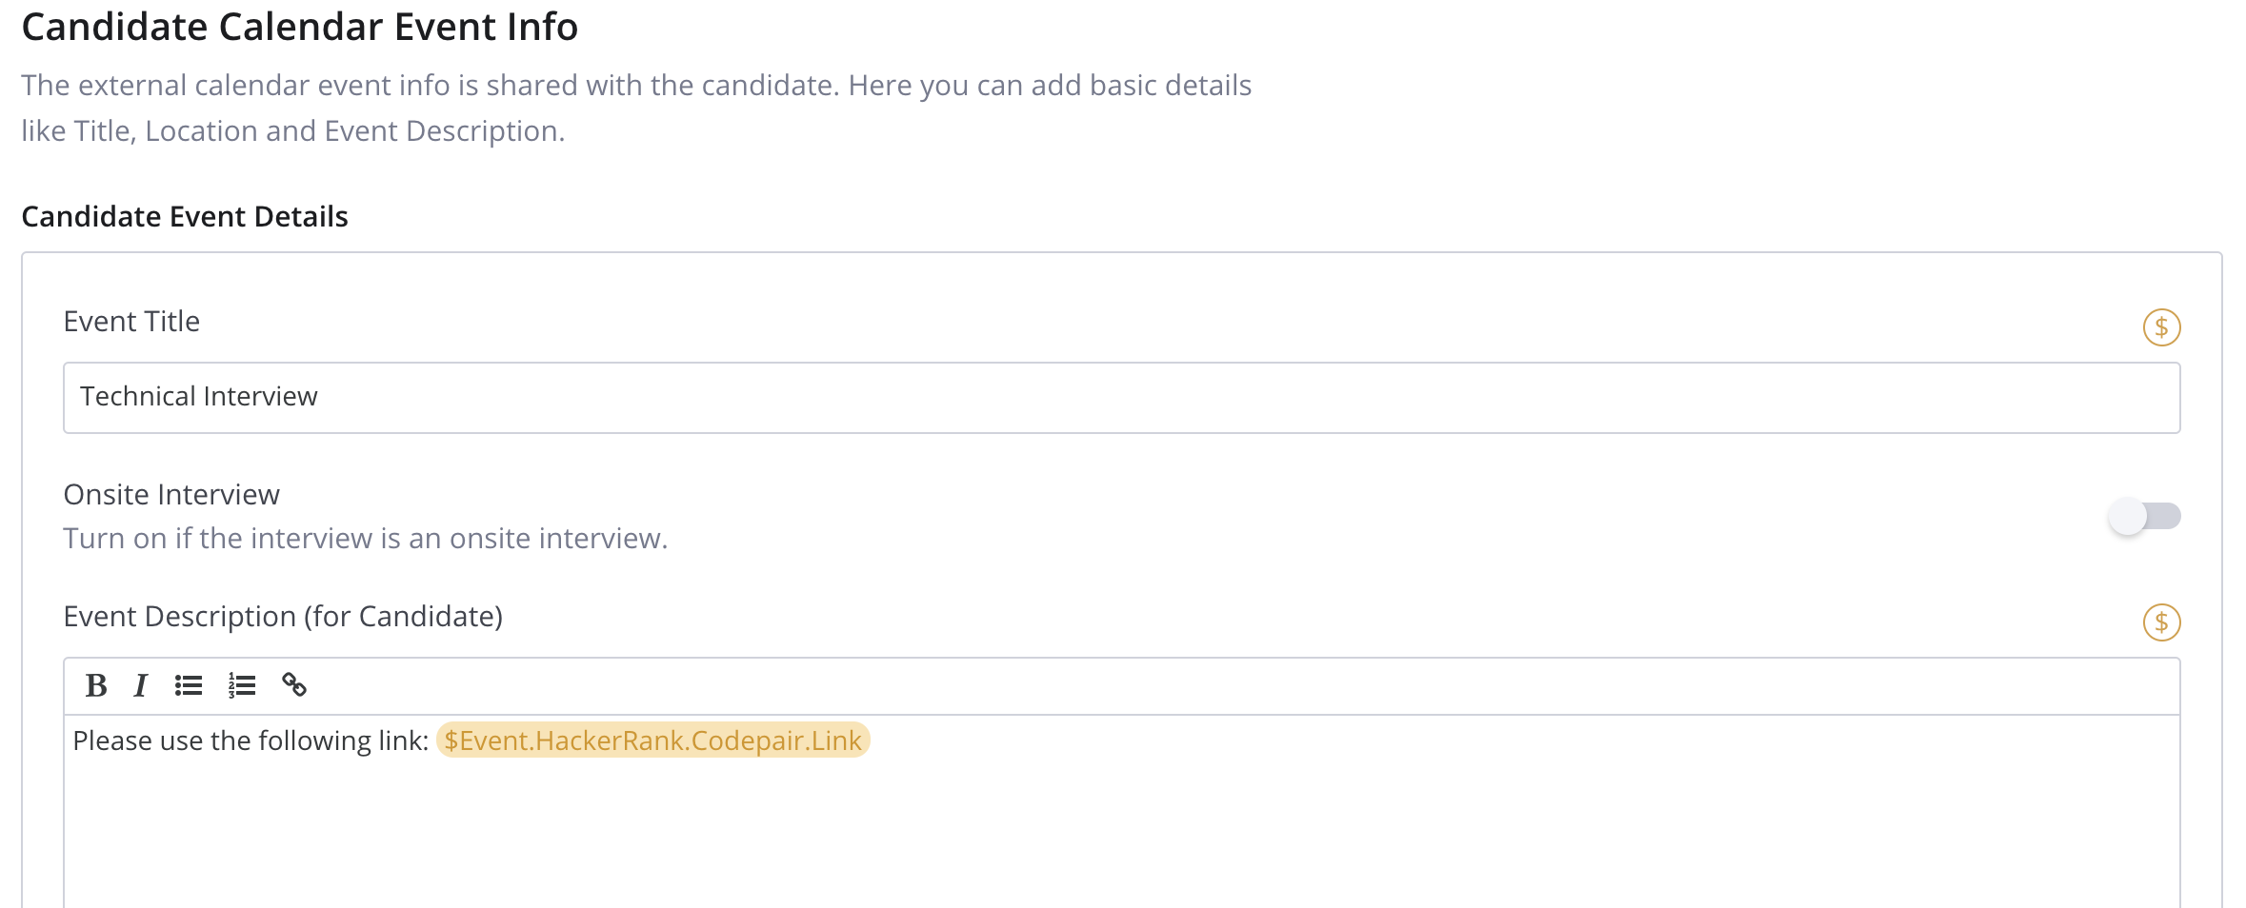Toggle bold formatting in description editor
This screenshot has height=908, width=2246.
pos(95,685)
